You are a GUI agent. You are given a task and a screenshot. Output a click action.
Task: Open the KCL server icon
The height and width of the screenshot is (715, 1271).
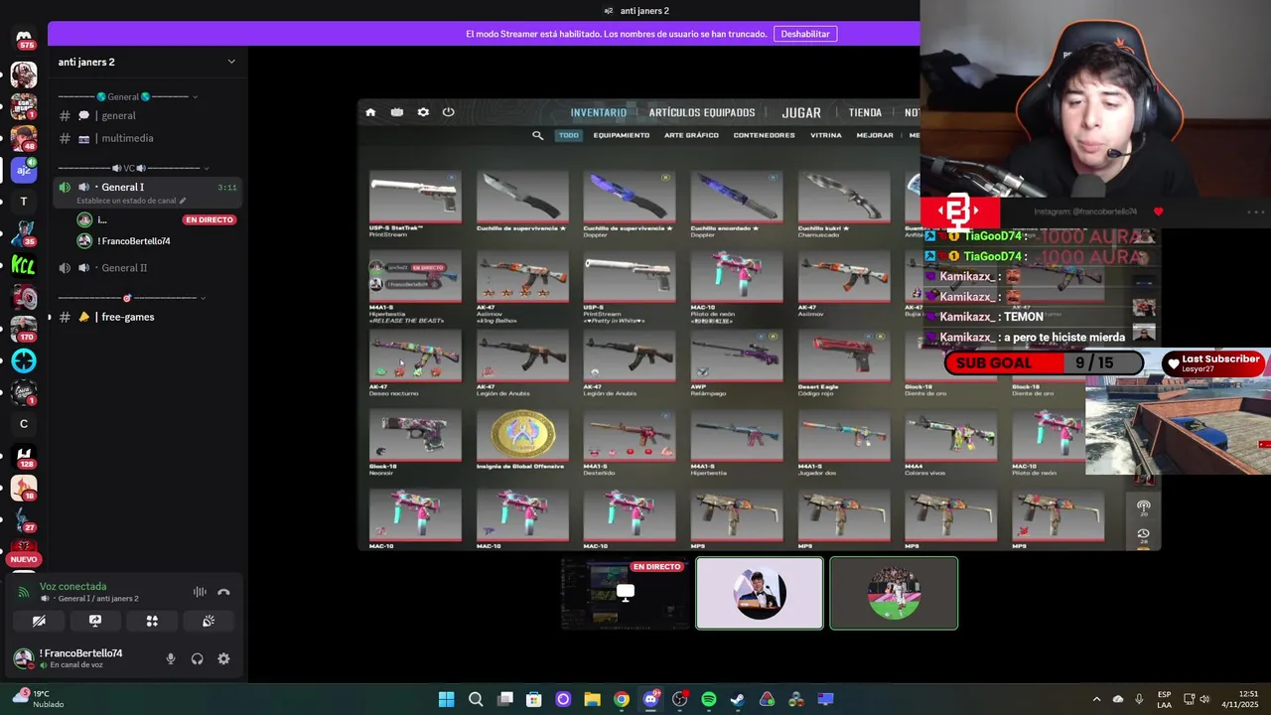click(x=24, y=265)
